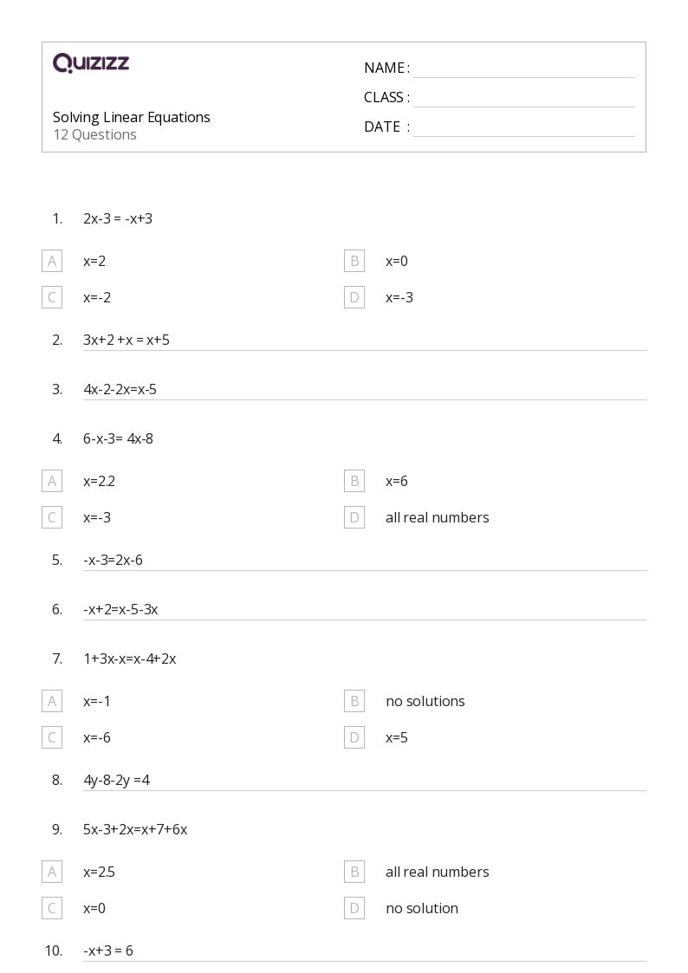Select answer box B x=0 in question 1

(354, 262)
